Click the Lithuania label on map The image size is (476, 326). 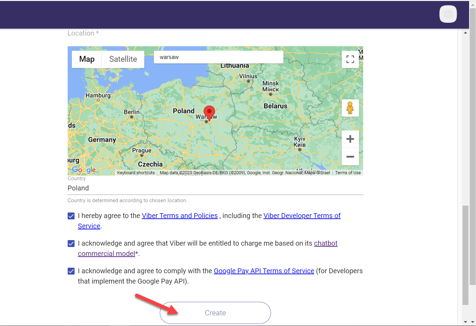coord(235,66)
